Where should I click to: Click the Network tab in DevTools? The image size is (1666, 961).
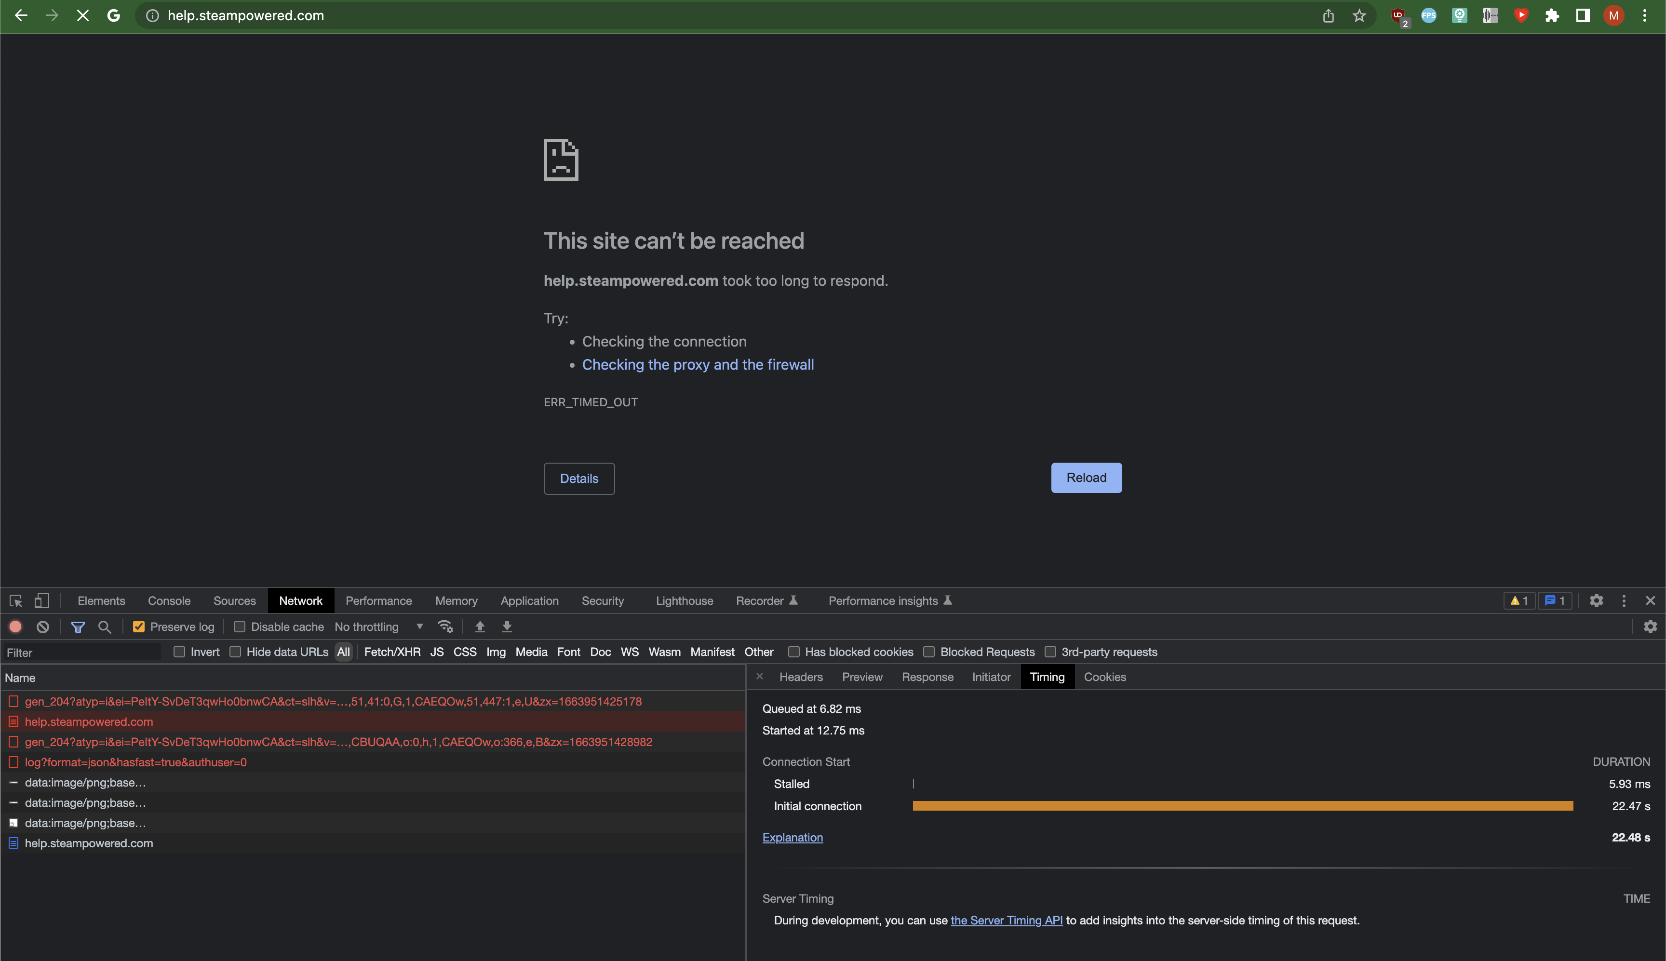pos(301,600)
